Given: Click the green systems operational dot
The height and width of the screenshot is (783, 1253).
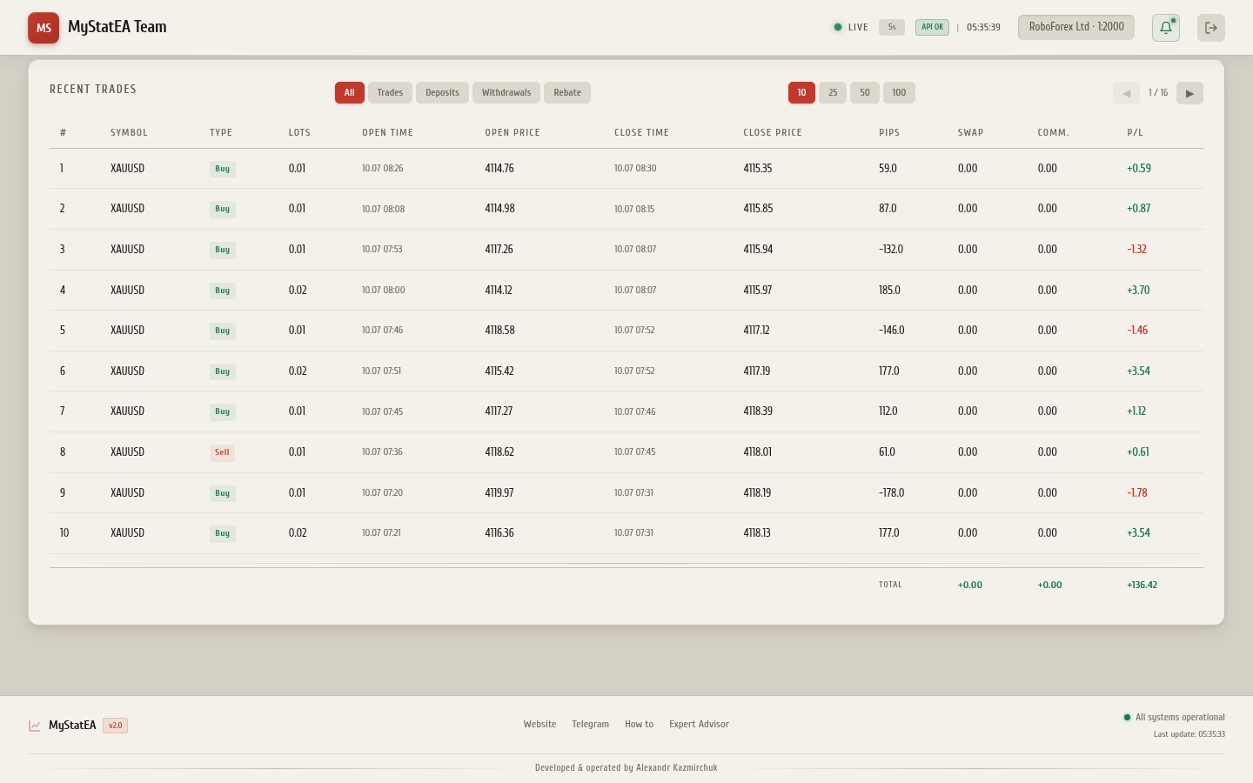Looking at the screenshot, I should (x=1127, y=718).
